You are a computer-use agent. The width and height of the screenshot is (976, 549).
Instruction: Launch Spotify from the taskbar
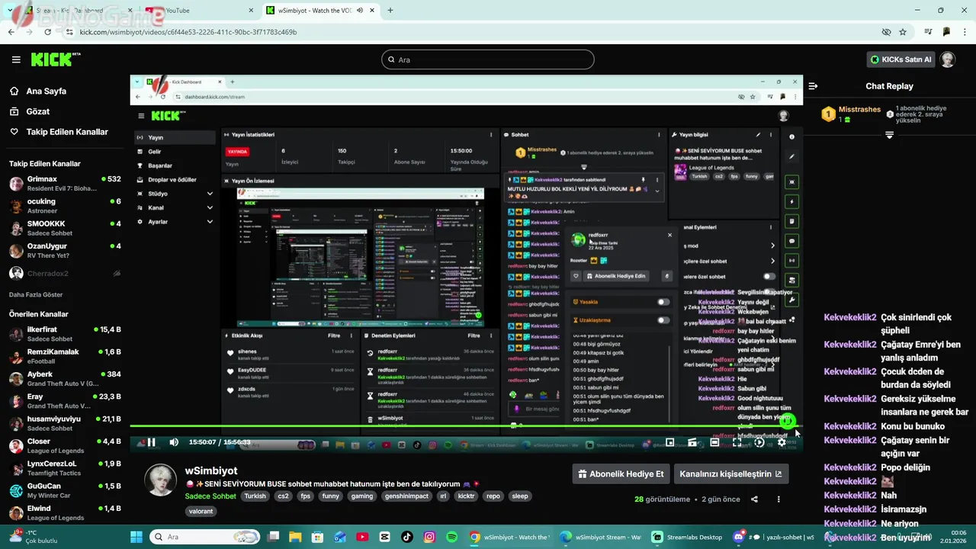click(x=451, y=537)
